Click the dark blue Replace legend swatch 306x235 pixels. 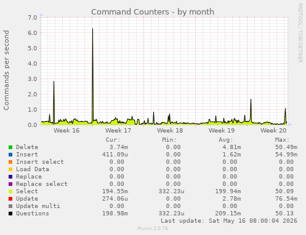pos(10,177)
